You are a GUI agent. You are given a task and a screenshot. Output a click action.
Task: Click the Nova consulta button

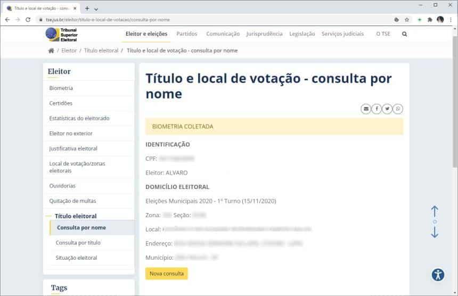pyautogui.click(x=167, y=274)
